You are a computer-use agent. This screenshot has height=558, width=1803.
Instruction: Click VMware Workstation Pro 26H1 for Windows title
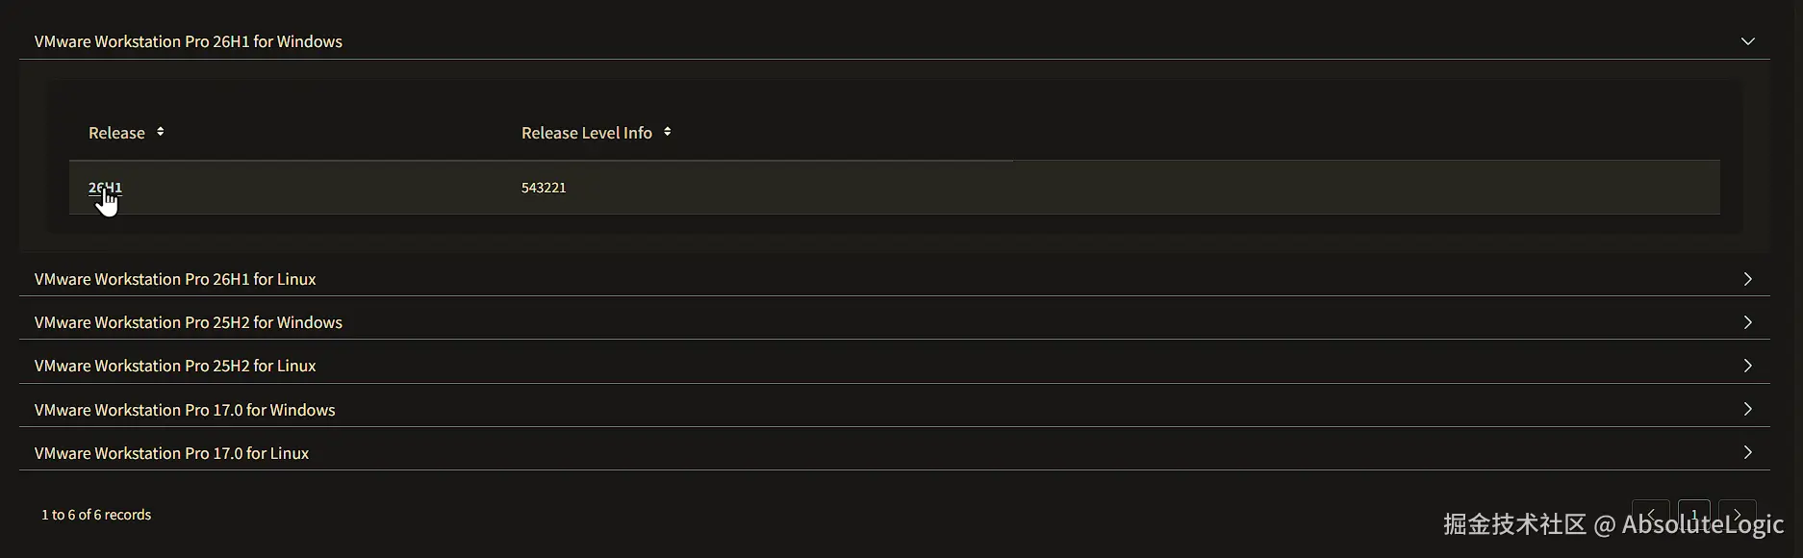coord(189,41)
